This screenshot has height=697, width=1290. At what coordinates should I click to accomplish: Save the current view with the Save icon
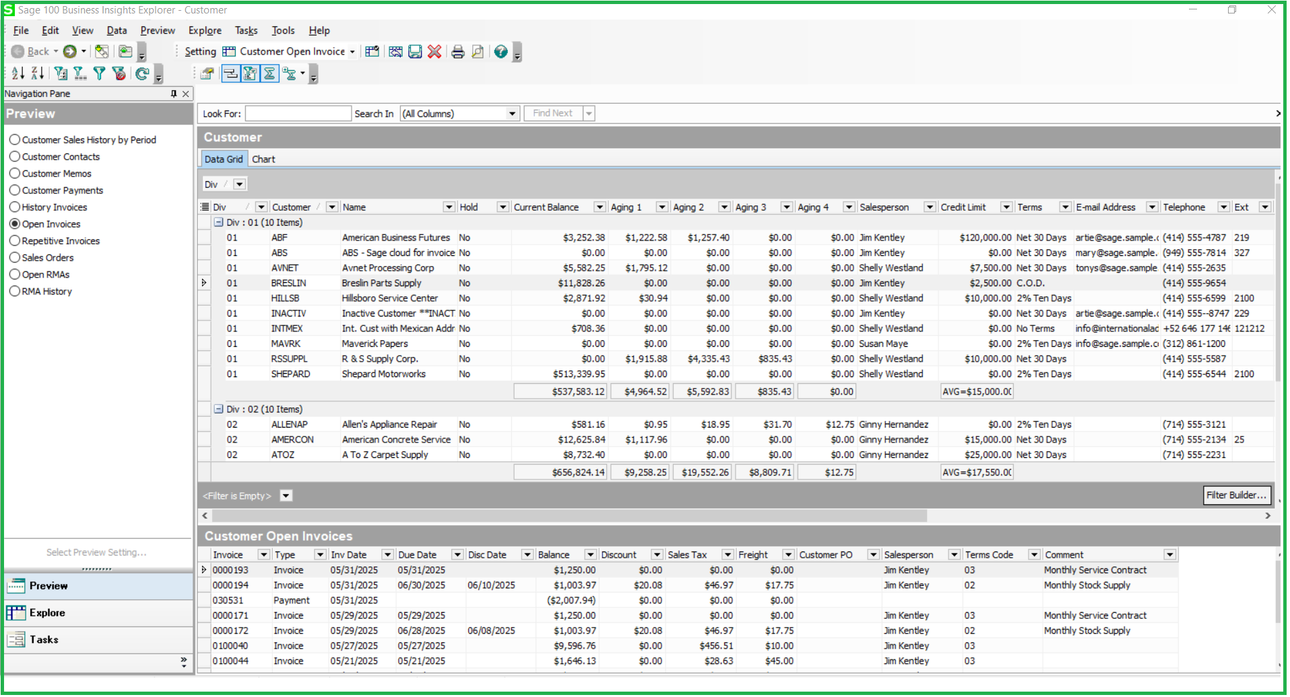coord(415,51)
